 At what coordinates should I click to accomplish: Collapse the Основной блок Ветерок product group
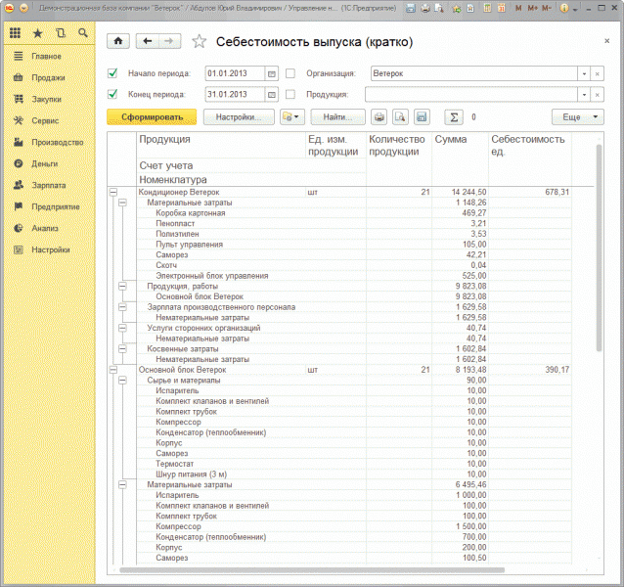(113, 370)
